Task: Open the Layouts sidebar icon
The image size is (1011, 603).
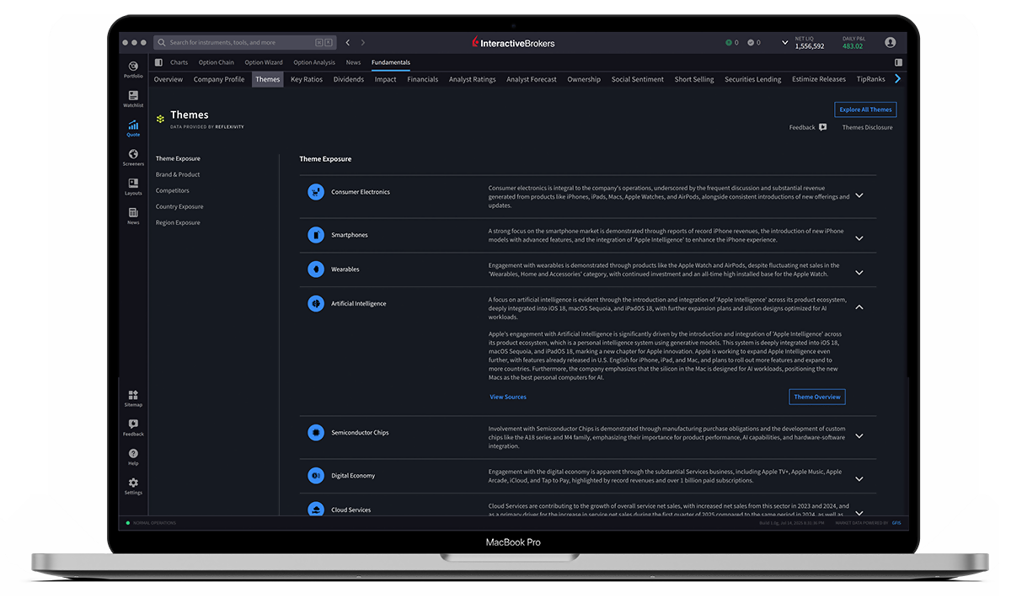Action: 133,187
